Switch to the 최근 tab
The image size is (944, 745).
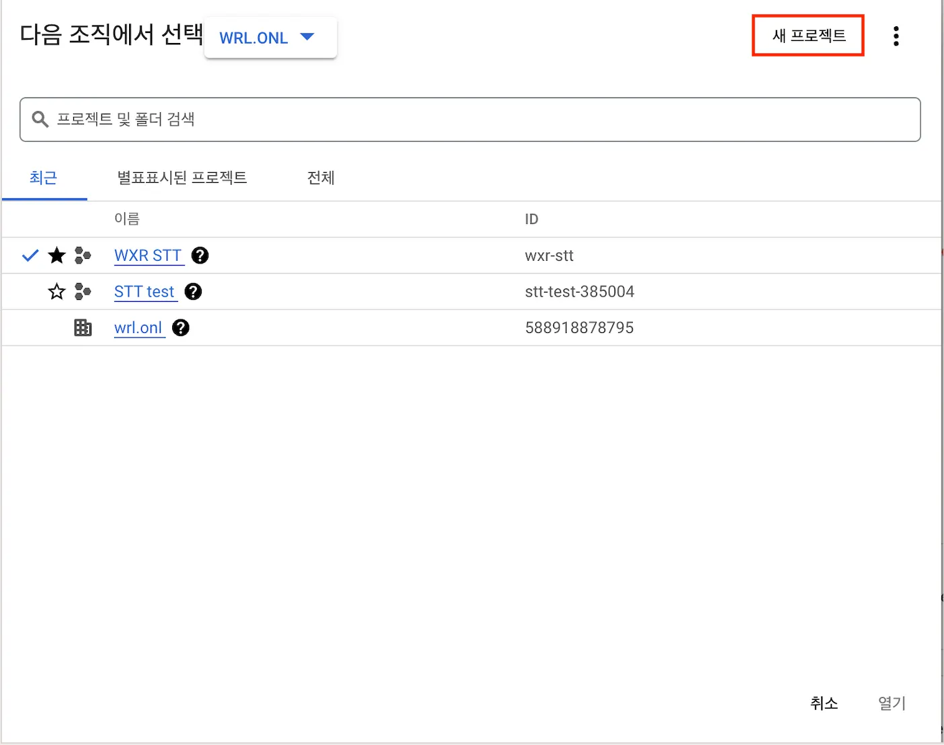(44, 178)
